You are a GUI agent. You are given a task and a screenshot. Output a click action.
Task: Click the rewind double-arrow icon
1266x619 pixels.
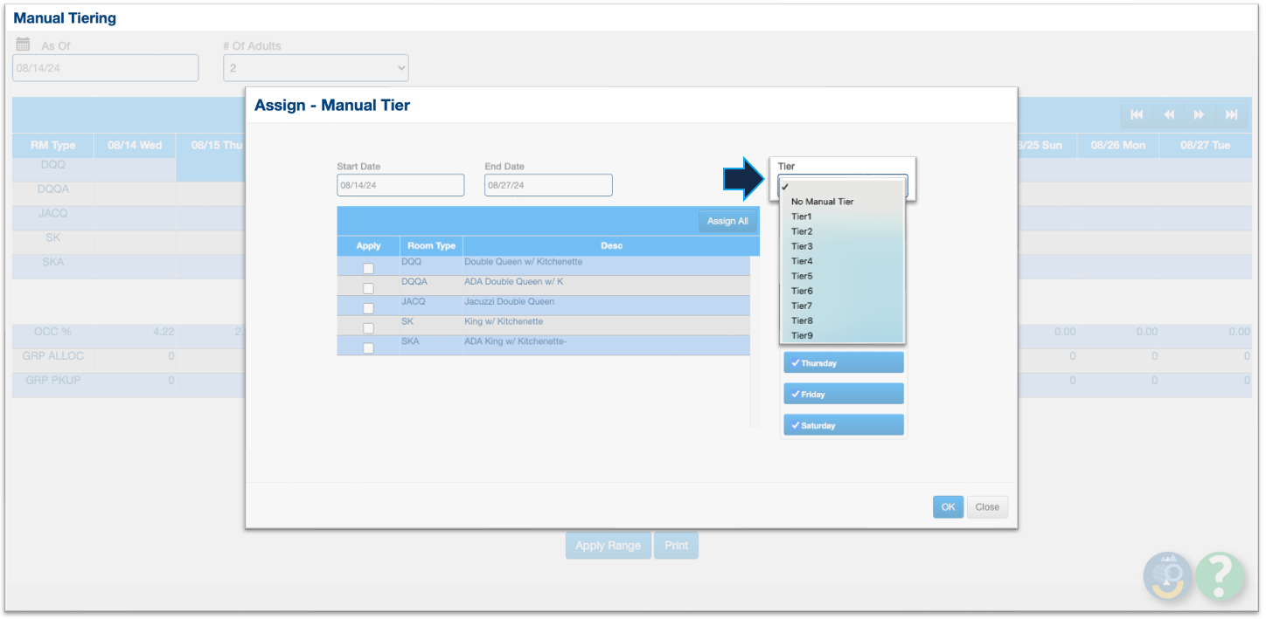click(1168, 115)
